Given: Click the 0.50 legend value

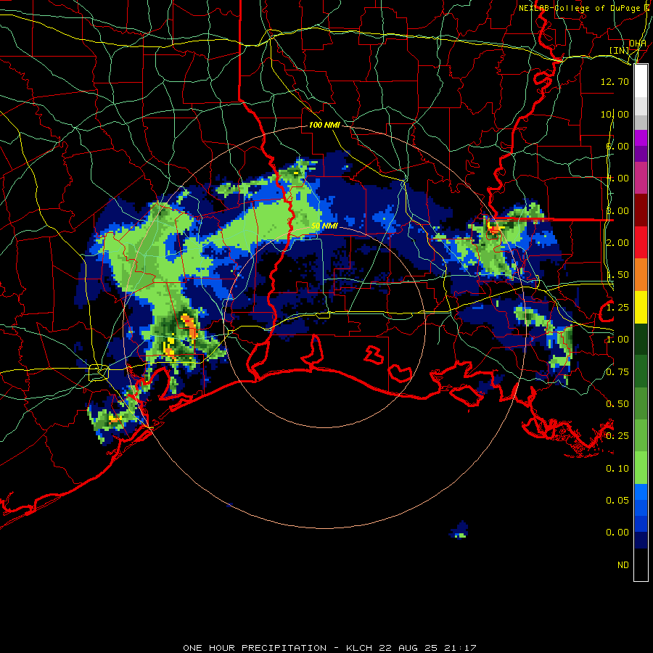Looking at the screenshot, I should coord(617,404).
